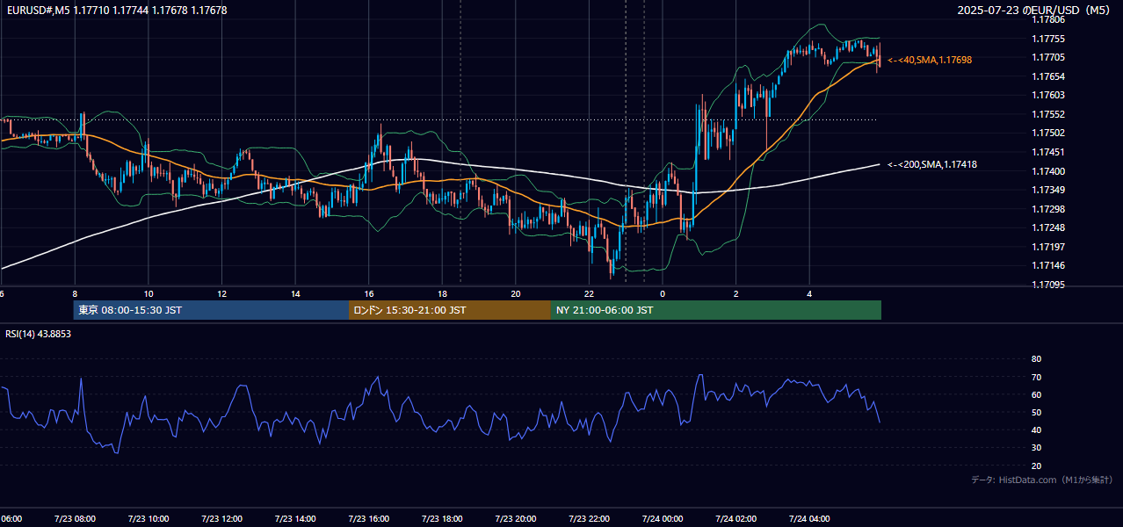Select the ロンドン 15:30-21:00 JST session bar
Image resolution: width=1123 pixels, height=527 pixels.
(450, 310)
